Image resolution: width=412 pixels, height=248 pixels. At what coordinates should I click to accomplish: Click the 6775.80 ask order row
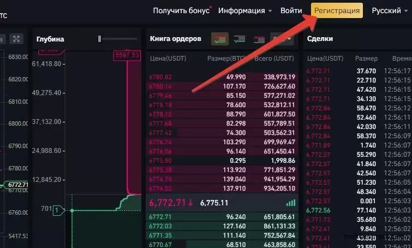point(222,161)
